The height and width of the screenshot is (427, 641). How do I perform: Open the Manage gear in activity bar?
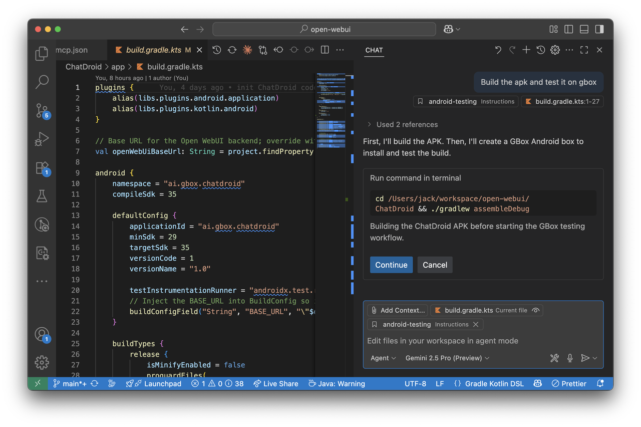click(x=42, y=362)
